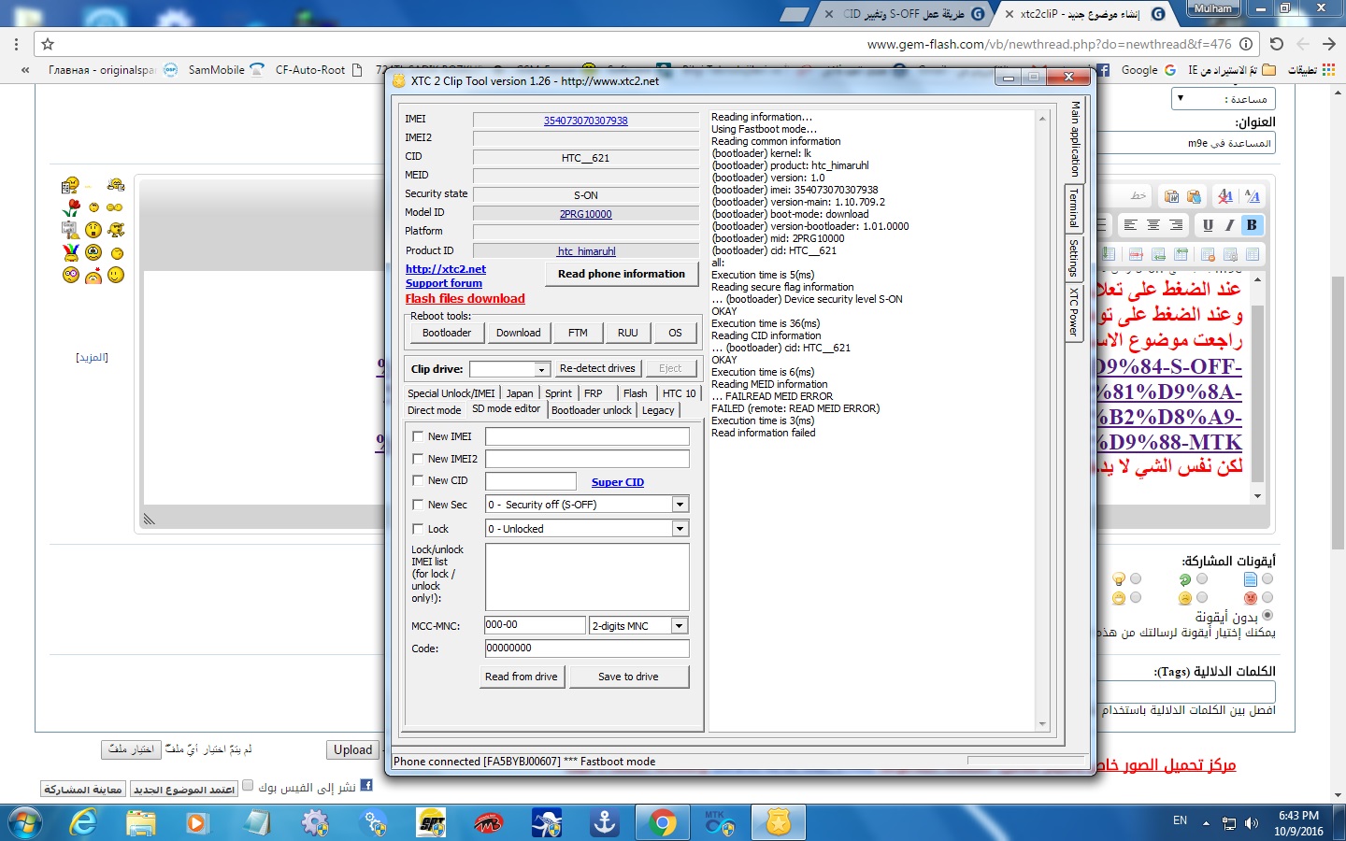Click the switch editor mode A/A icon
1346x841 pixels.
1253,196
